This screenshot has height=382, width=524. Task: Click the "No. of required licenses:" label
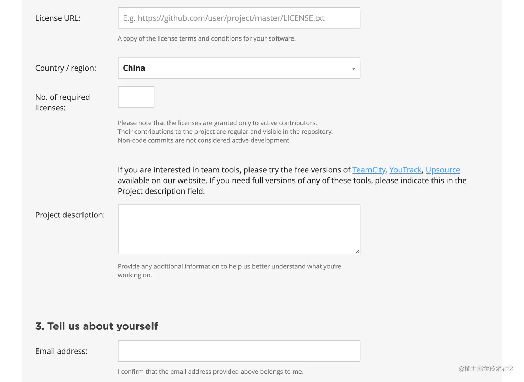pyautogui.click(x=62, y=102)
